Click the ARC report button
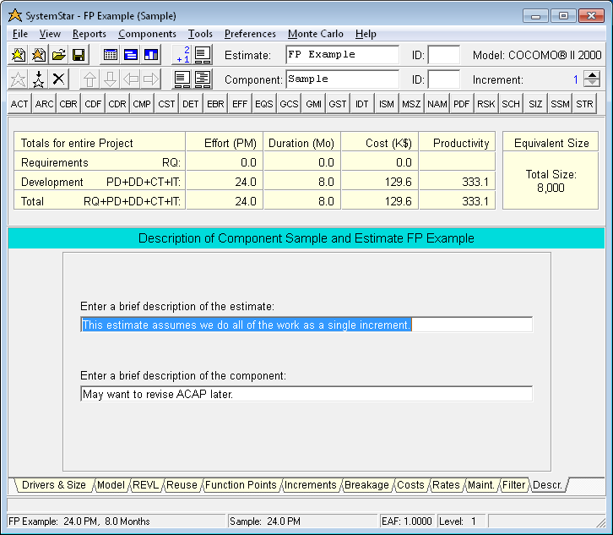613x535 pixels. pos(44,104)
